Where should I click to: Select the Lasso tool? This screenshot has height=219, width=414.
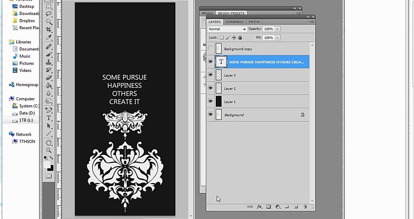[49, 14]
